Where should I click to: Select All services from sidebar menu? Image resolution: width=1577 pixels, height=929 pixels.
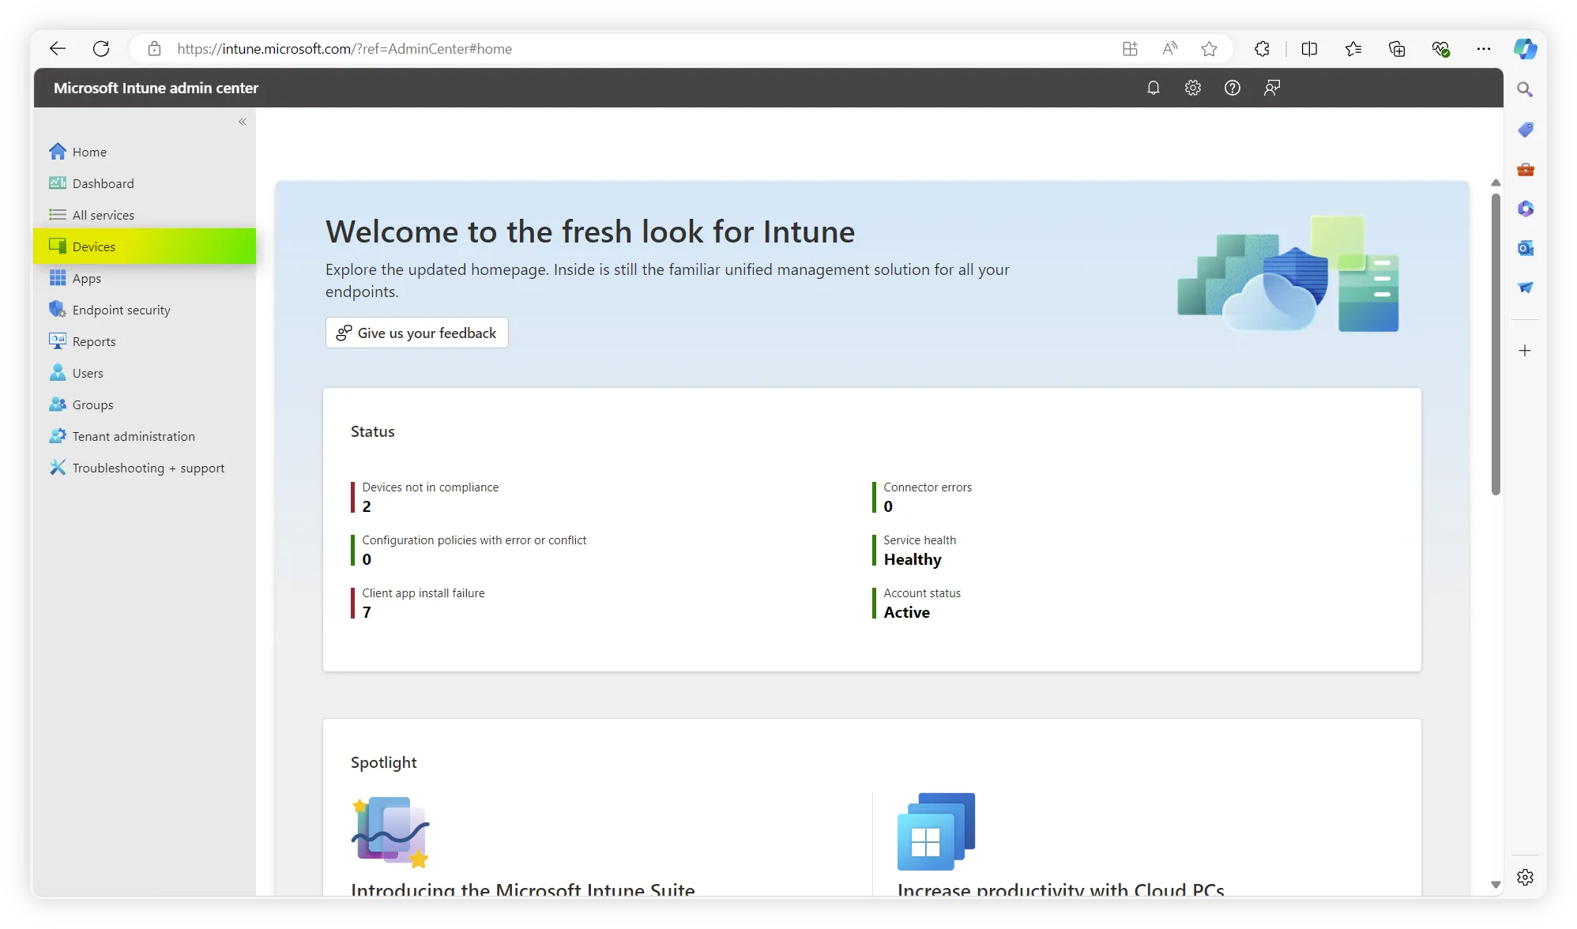103,215
